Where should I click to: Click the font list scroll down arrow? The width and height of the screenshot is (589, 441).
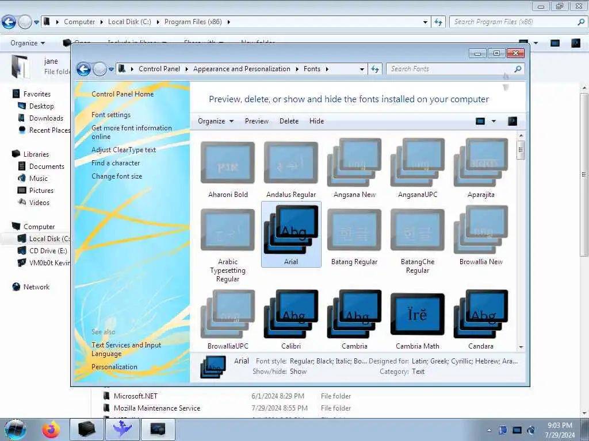pos(521,347)
